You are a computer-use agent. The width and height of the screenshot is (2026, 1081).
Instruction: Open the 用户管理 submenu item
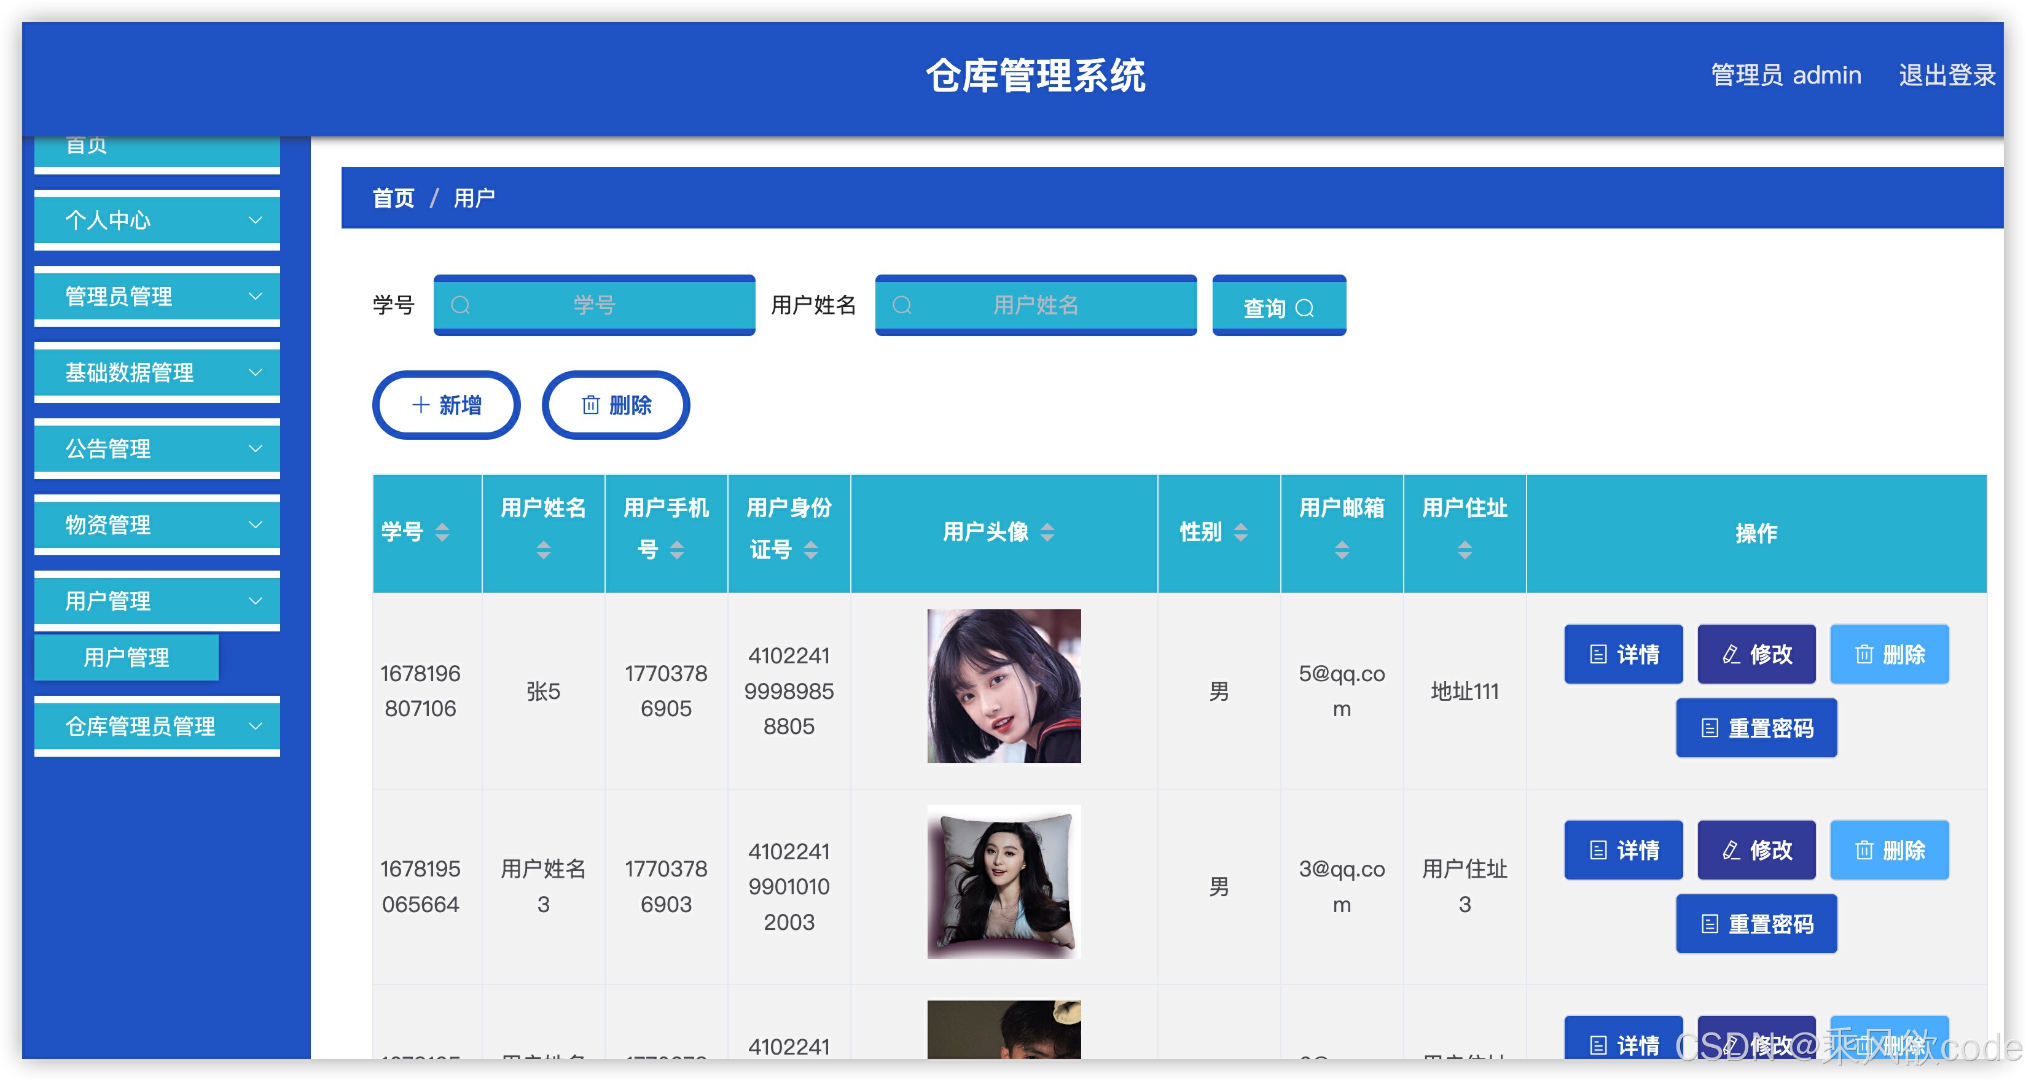point(127,657)
